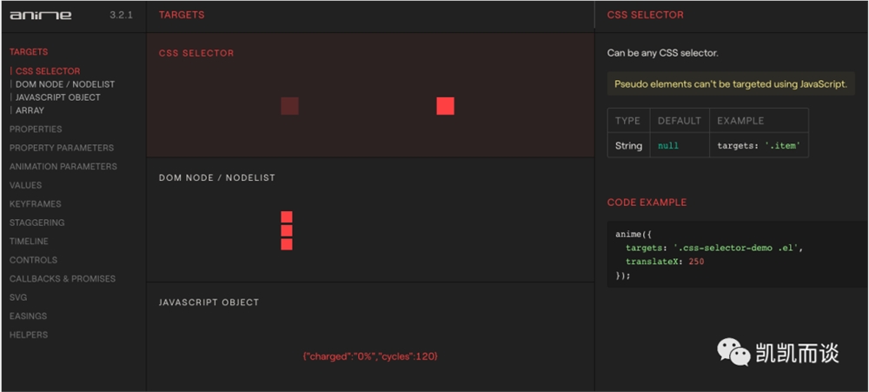Click top red square in DOM Node demo
The width and height of the screenshot is (869, 392).
click(x=287, y=216)
